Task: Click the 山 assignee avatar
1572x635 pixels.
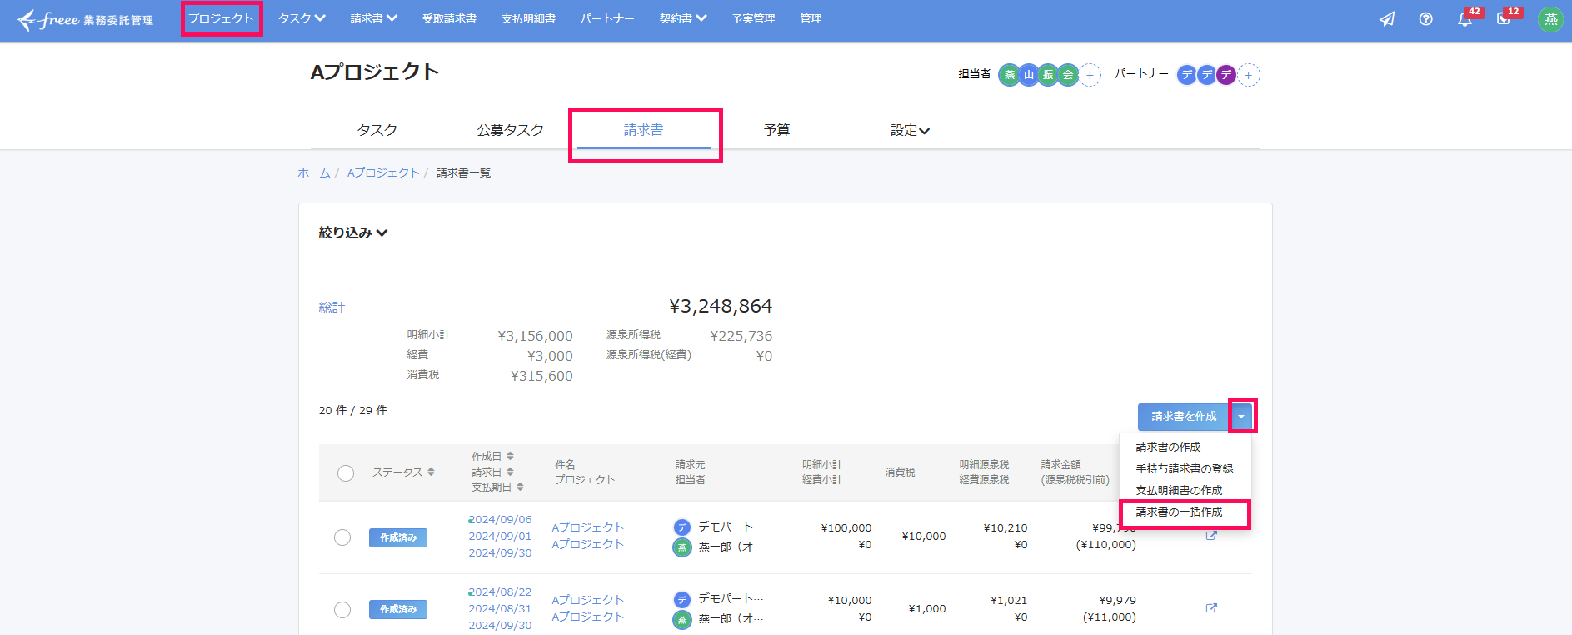Action: tap(1029, 75)
